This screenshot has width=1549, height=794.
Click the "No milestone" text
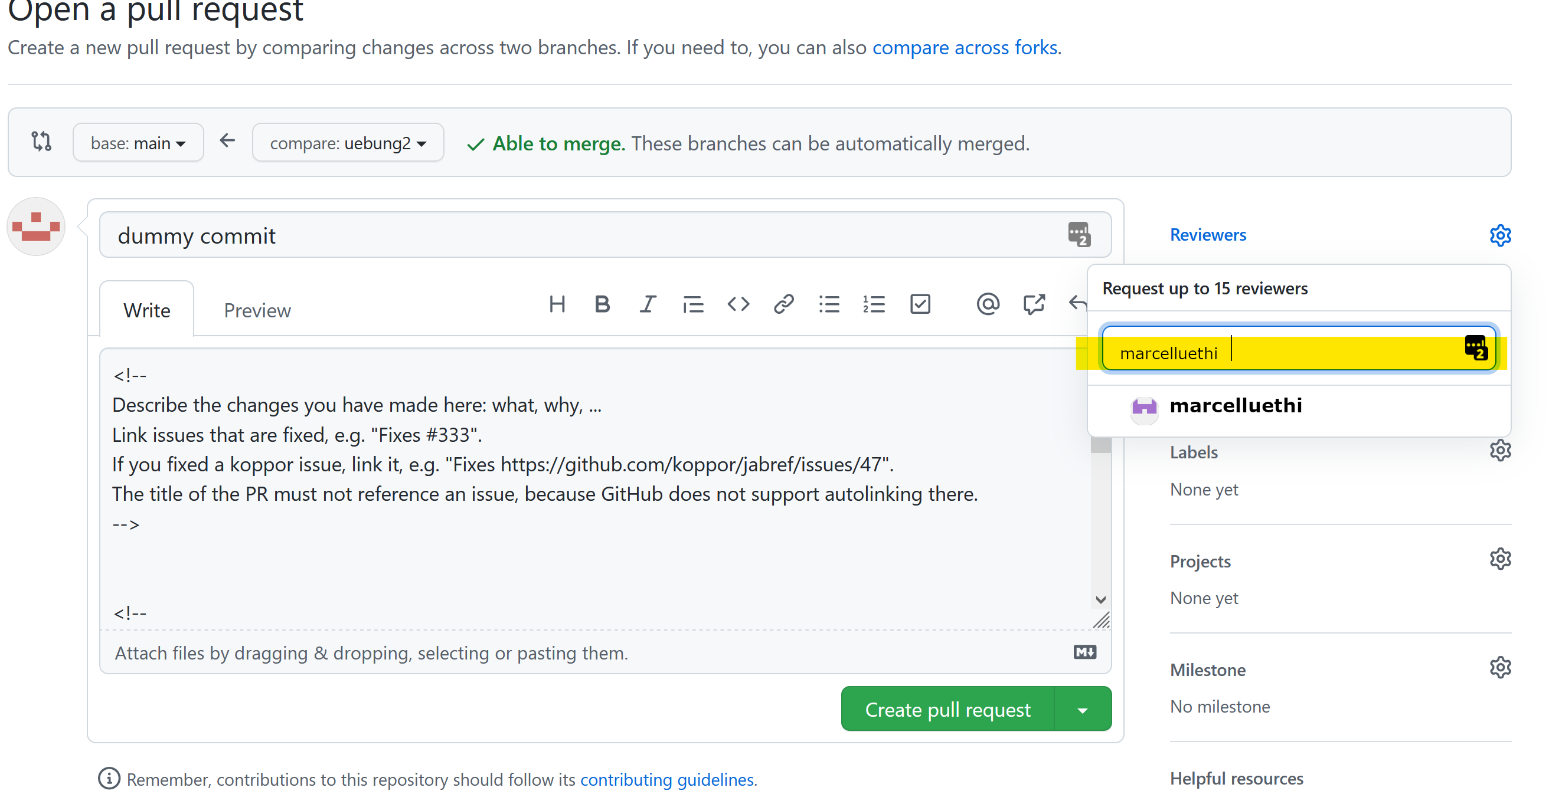coord(1220,706)
